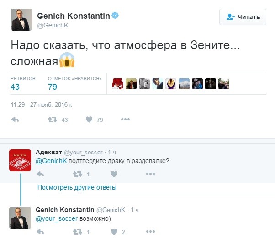Reply to Адекват's tweet

(x=40, y=174)
